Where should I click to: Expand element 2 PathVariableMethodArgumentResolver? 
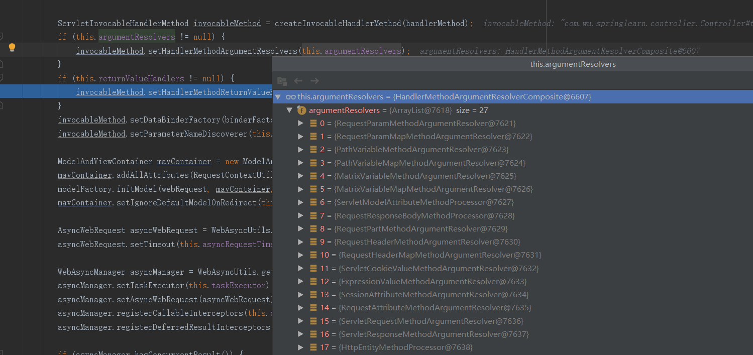(300, 150)
